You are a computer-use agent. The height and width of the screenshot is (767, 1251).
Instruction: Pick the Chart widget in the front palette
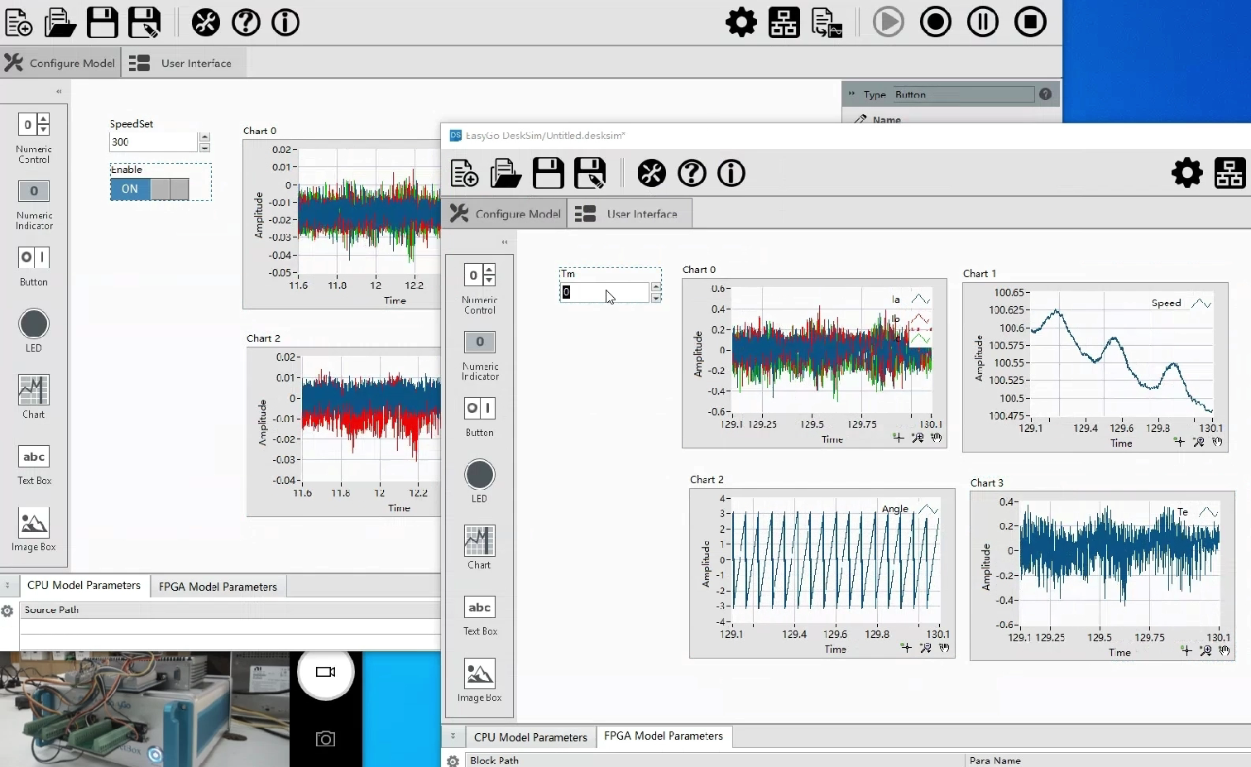click(x=479, y=542)
